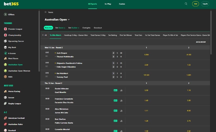Select 1st Set Total Games market
This screenshot has width=216, height=132.
[152, 35]
